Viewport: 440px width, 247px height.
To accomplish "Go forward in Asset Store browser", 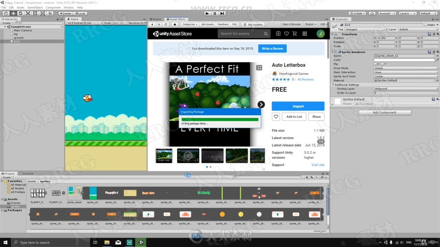I will coord(159,24).
